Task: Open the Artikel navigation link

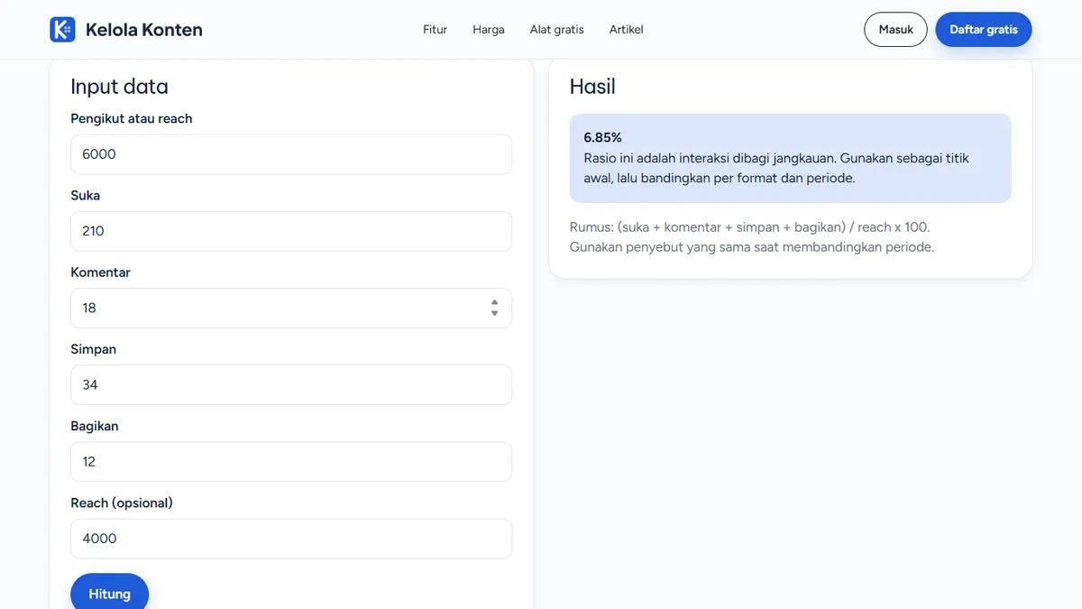Action: (x=627, y=30)
